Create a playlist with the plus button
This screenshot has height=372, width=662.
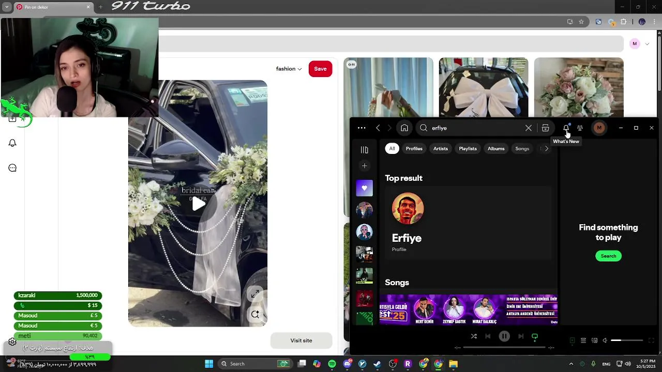pos(365,166)
